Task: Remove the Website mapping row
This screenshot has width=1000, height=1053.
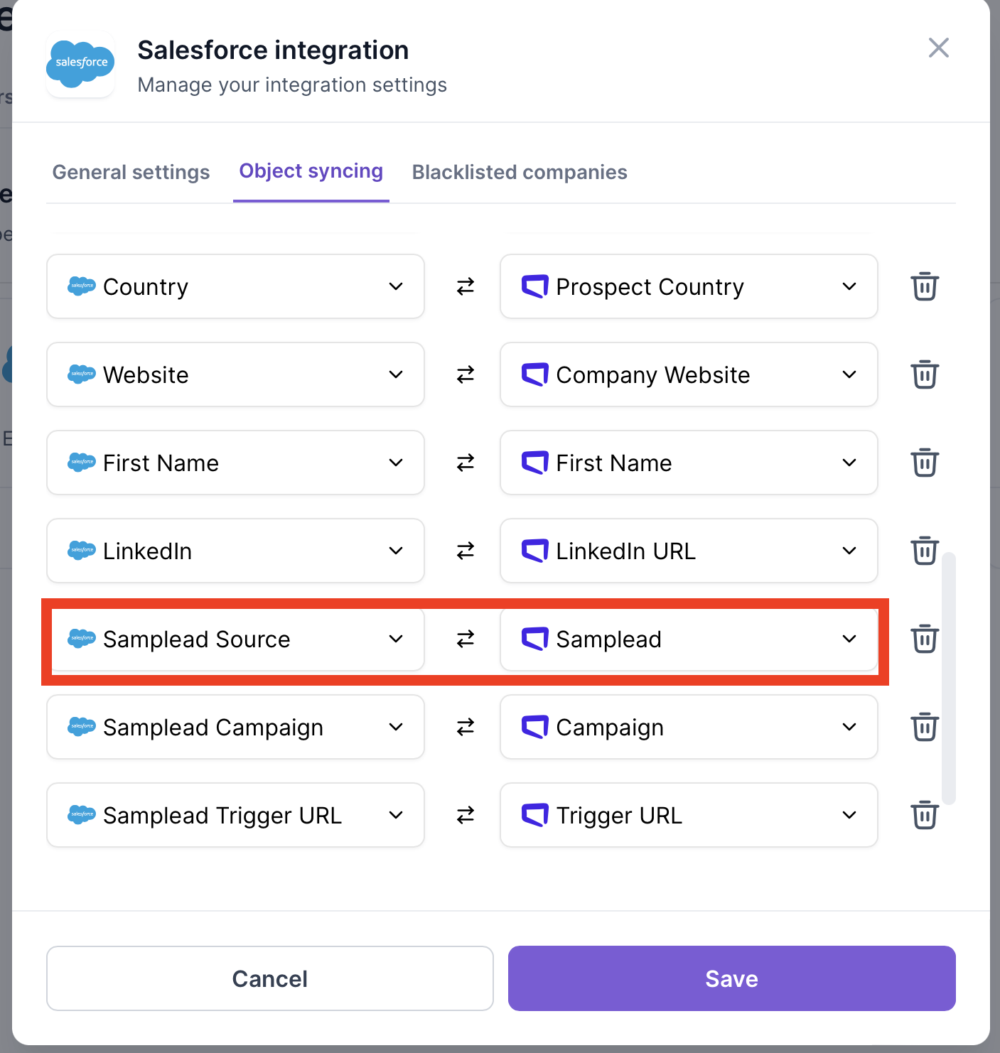Action: coord(924,374)
